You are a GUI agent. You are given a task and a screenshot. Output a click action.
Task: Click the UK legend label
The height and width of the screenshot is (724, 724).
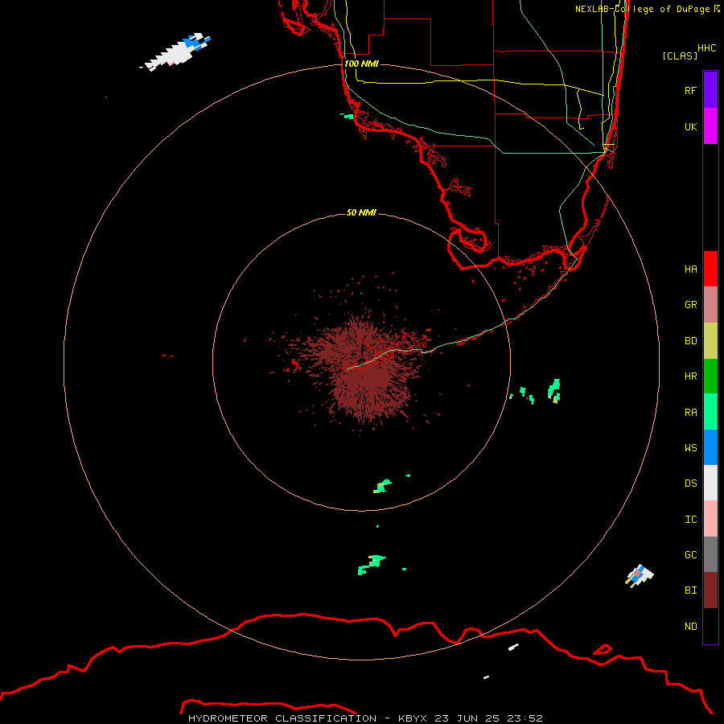tap(690, 126)
